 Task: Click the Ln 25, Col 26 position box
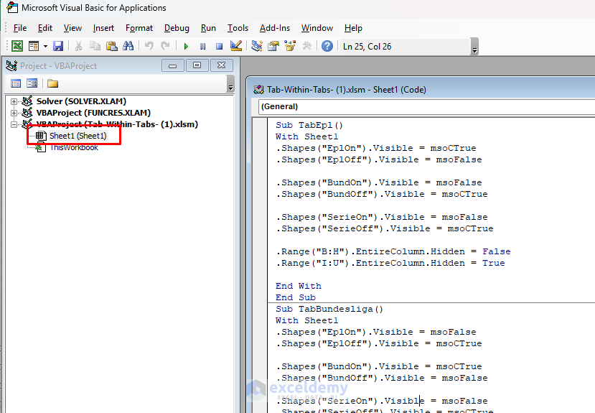click(x=406, y=46)
